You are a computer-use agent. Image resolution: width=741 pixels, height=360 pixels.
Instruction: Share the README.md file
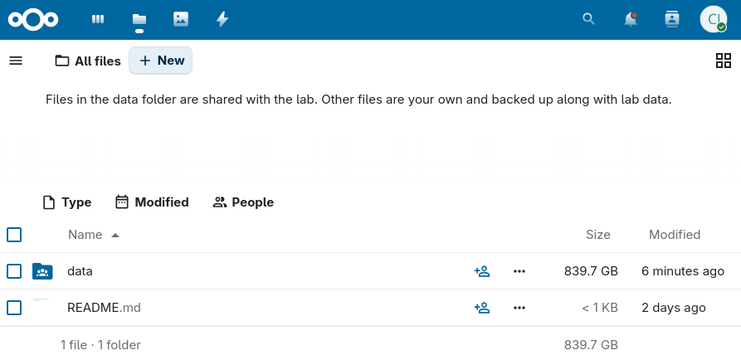482,308
